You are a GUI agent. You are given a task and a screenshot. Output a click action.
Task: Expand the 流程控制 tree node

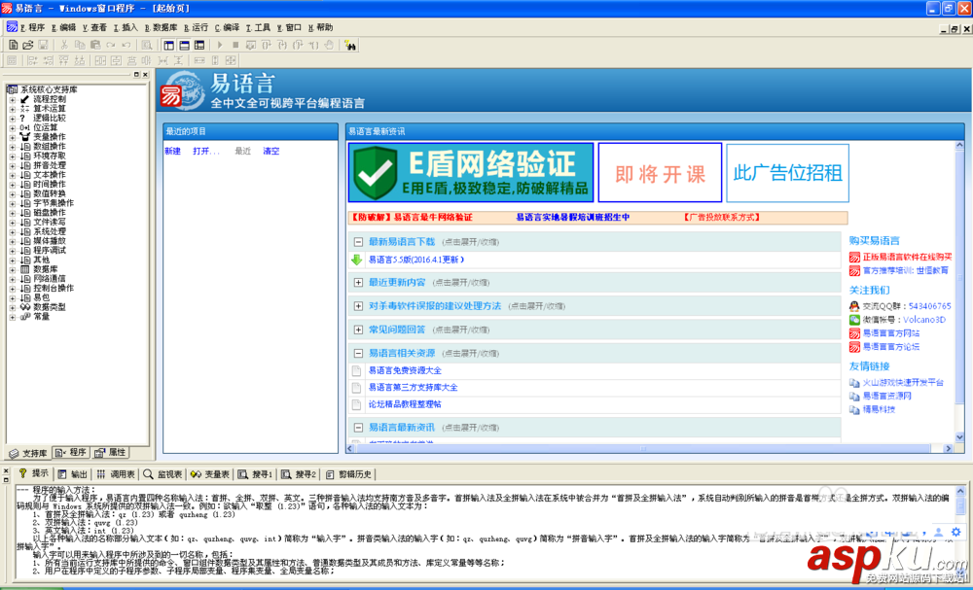pos(13,99)
